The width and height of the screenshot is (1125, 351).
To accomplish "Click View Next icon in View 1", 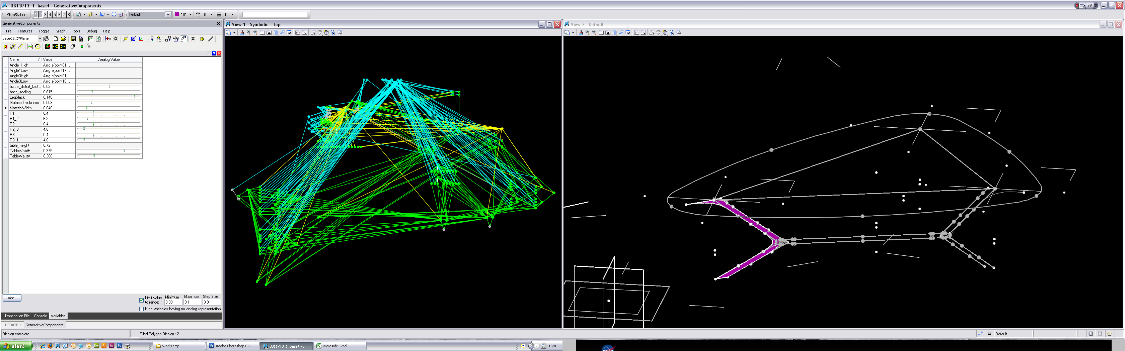I will 304,32.
